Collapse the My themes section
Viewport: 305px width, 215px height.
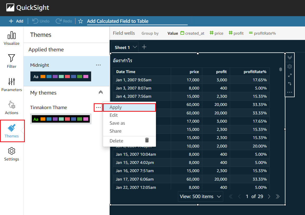point(101,93)
